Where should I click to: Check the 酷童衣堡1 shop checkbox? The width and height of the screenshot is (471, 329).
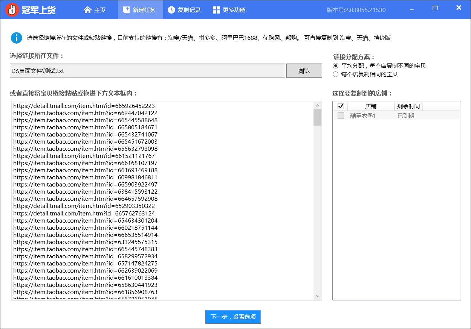[341, 116]
